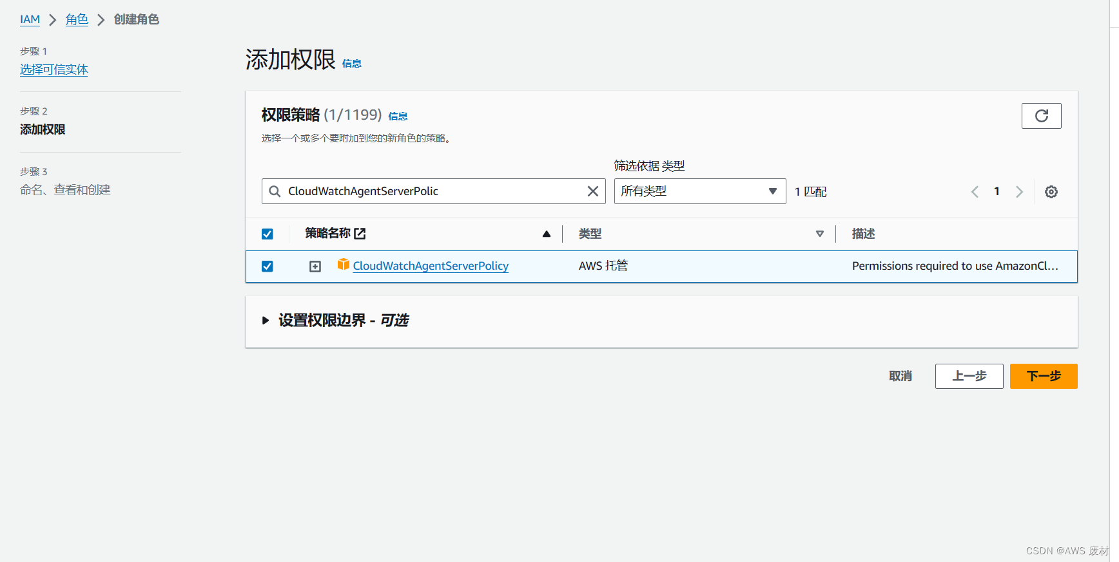
Task: Click the 类型 column header text
Action: 590,234
